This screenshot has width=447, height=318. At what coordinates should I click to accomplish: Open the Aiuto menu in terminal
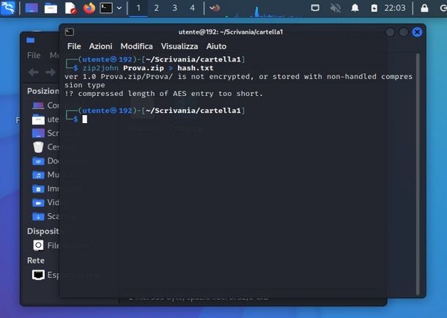click(216, 46)
